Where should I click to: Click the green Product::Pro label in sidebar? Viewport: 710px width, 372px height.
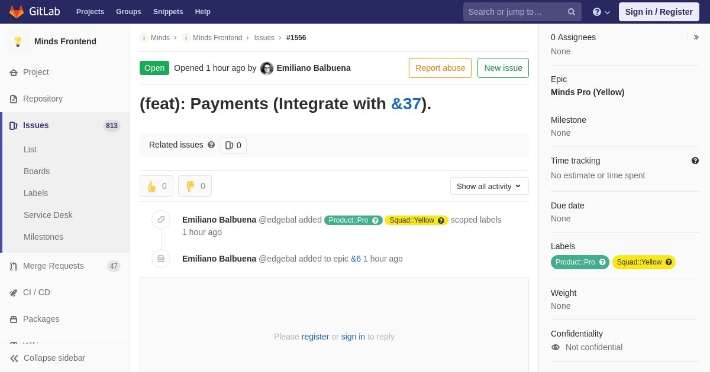click(x=580, y=262)
